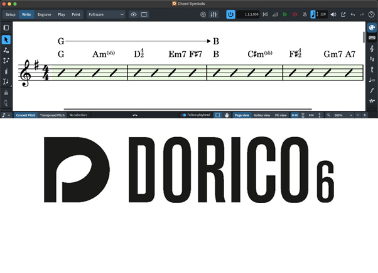Click the fixed tempo wedge icon

(275, 14)
